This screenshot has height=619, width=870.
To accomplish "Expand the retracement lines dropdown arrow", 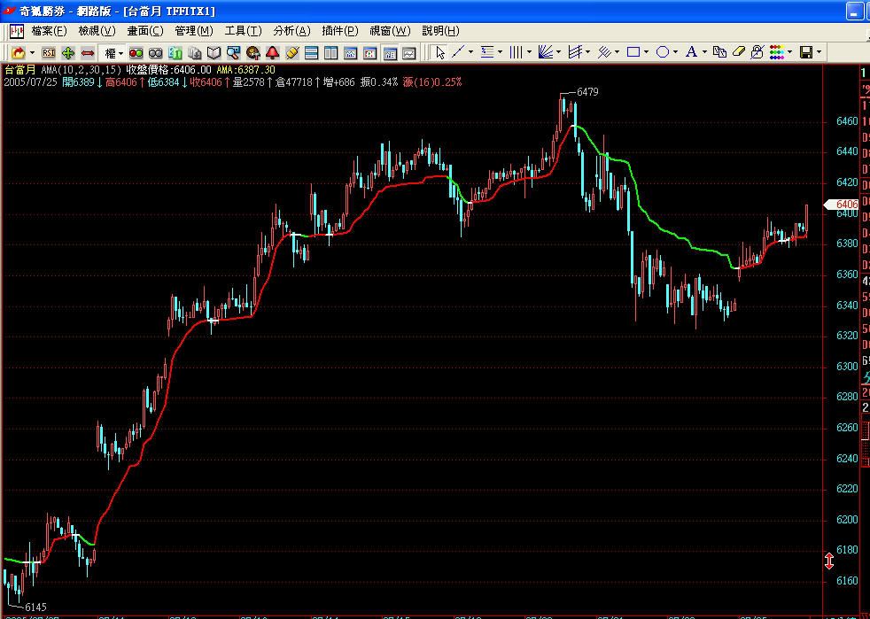I will click(500, 52).
